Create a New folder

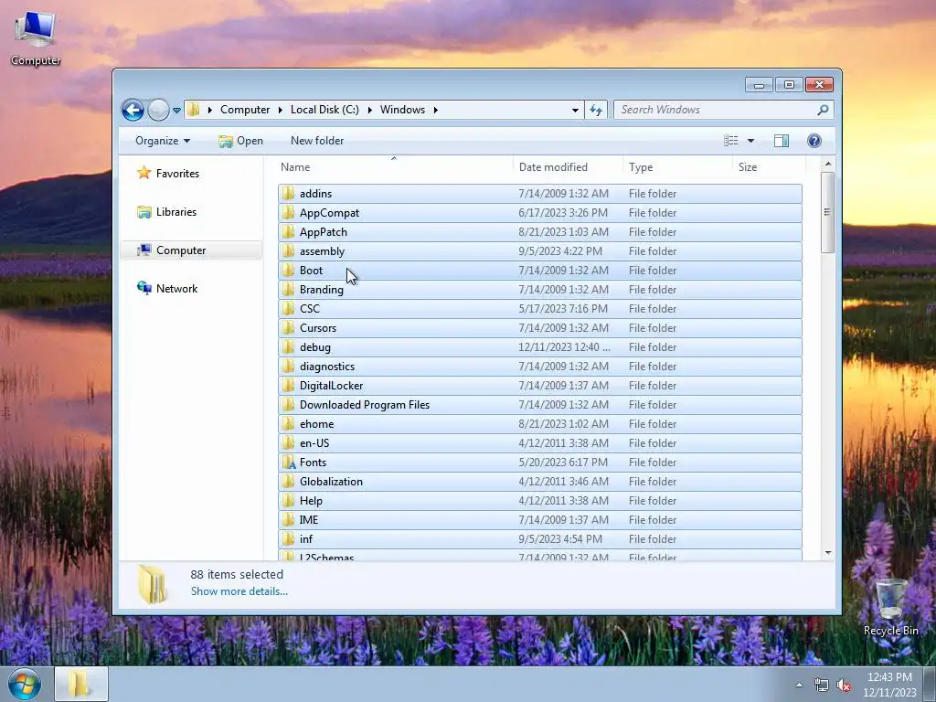tap(317, 141)
